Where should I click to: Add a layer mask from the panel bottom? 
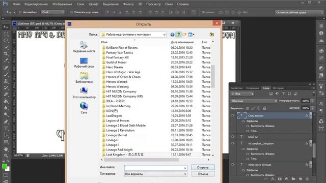280,179
